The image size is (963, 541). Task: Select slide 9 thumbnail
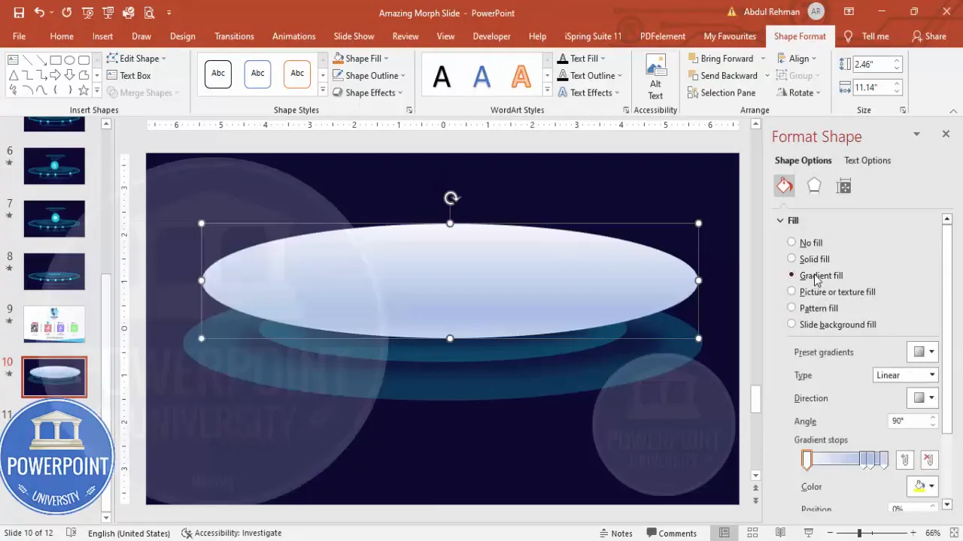tap(54, 324)
